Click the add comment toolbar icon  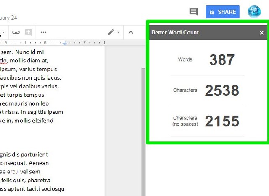[x=29, y=32]
